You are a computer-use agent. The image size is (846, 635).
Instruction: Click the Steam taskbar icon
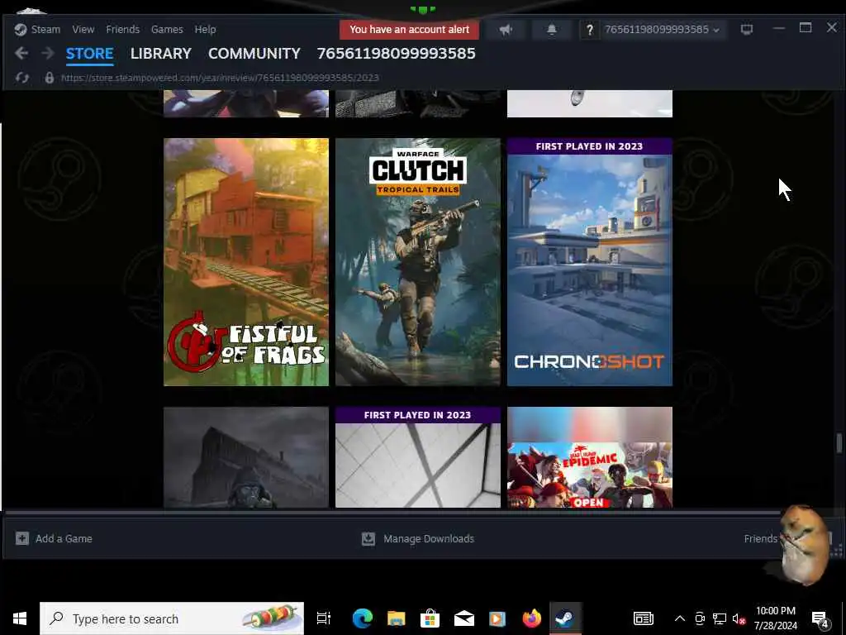click(x=565, y=618)
